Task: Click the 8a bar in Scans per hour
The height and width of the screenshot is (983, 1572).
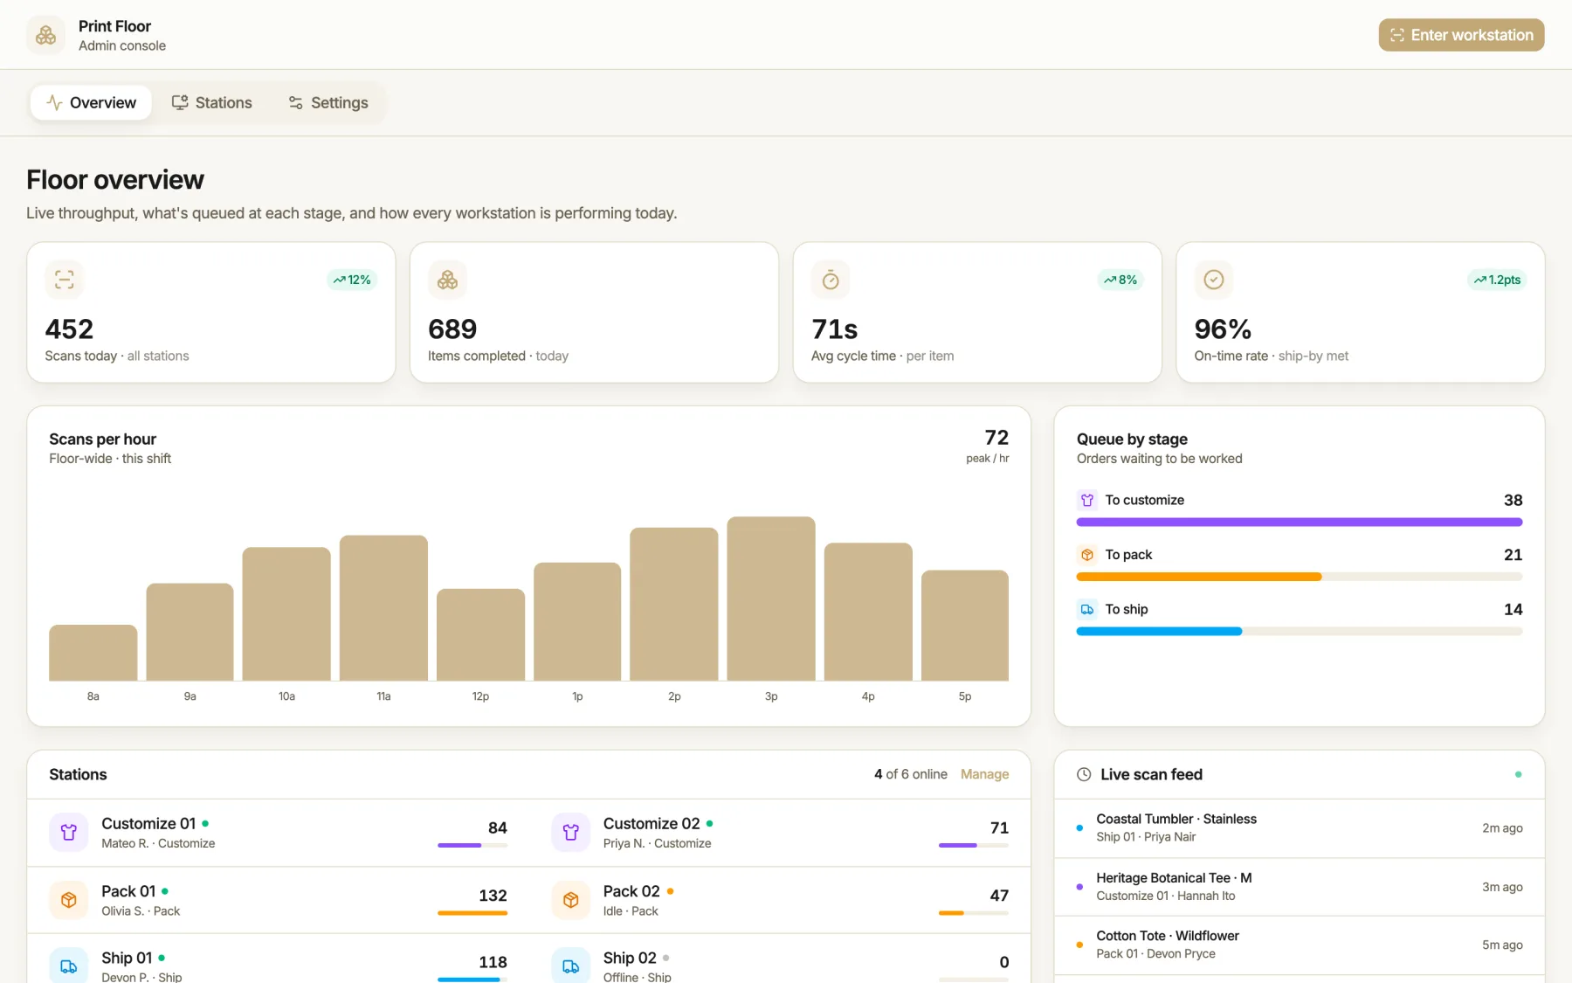Action: [93, 653]
